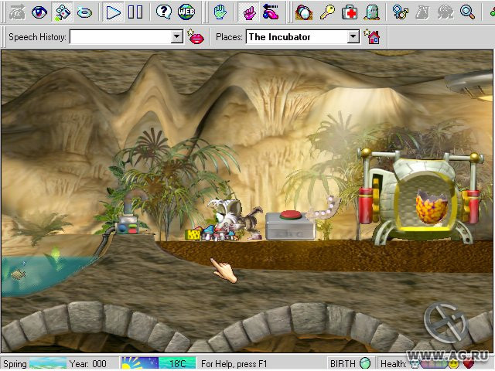Click the 18'C temperature readout
Screen dimensions: 495x371
pyautogui.click(x=178, y=364)
